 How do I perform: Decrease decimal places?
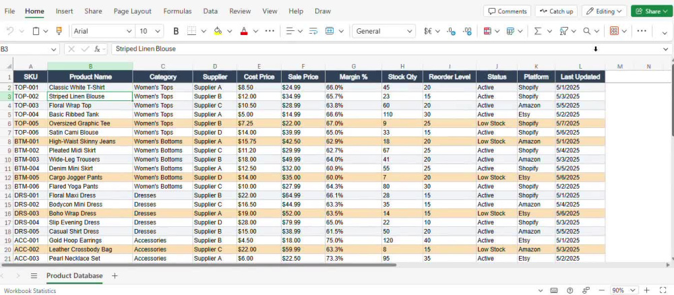(x=451, y=31)
